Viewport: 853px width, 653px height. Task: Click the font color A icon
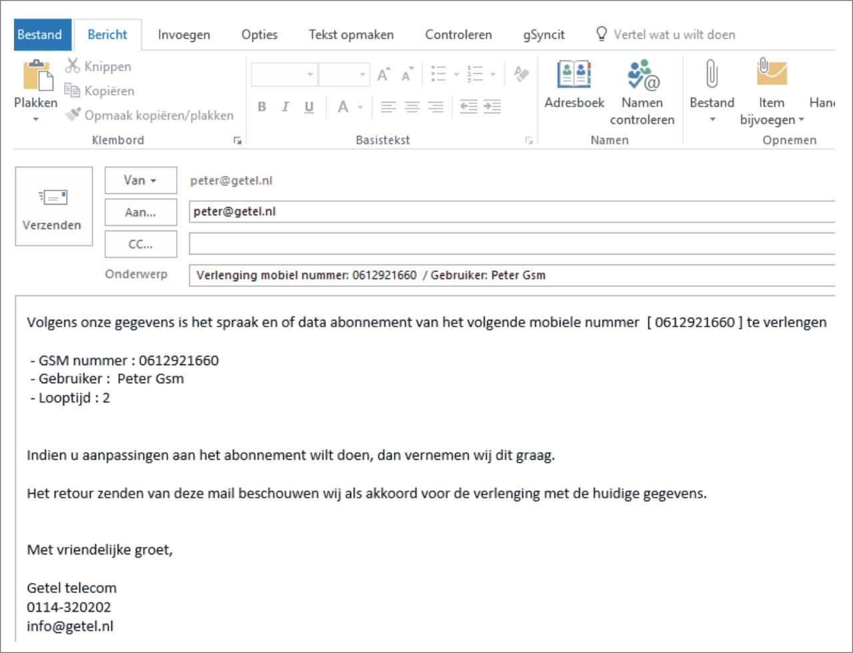[343, 107]
